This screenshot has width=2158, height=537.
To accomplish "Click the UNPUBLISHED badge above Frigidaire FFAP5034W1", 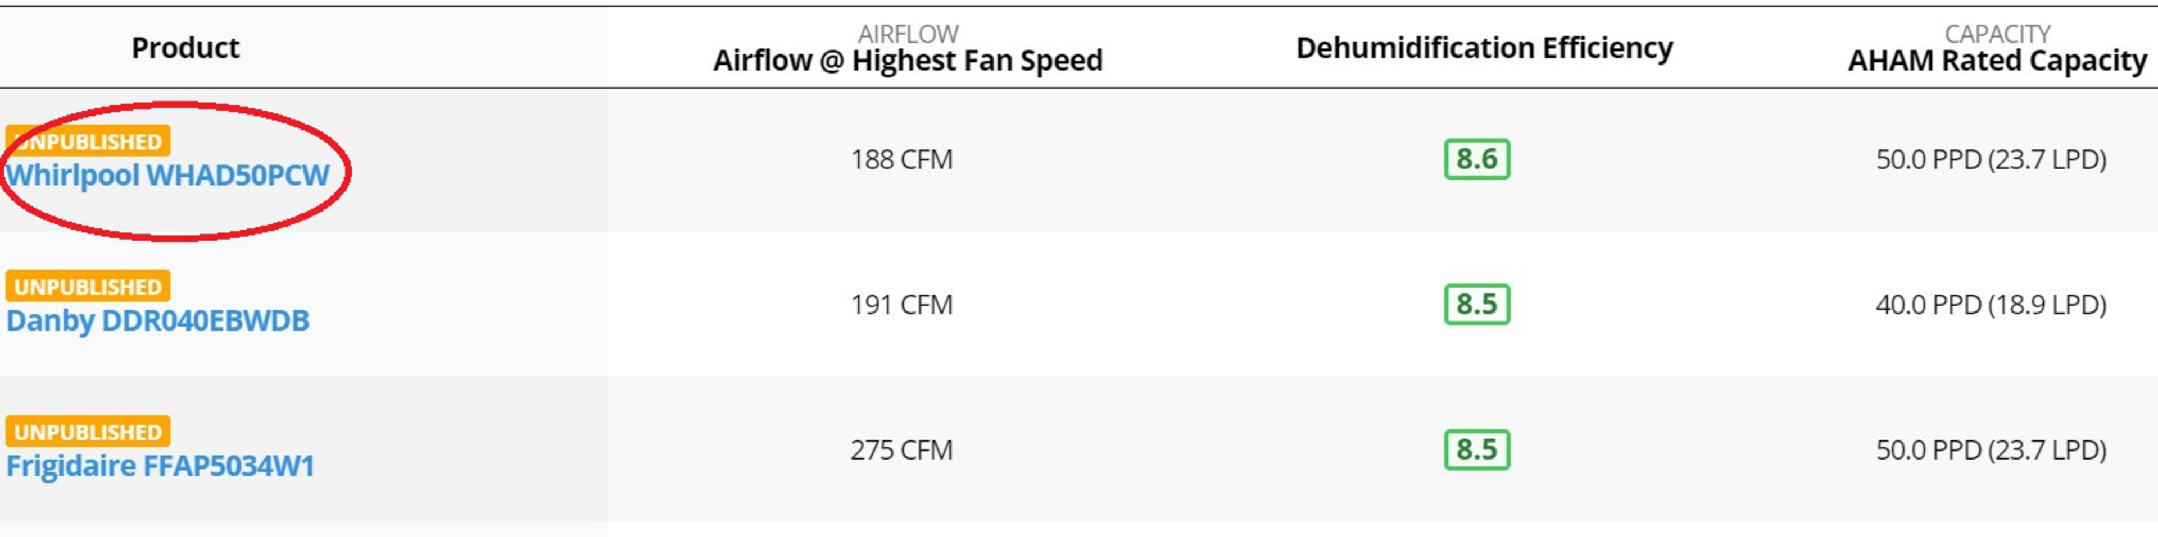I will [x=88, y=432].
